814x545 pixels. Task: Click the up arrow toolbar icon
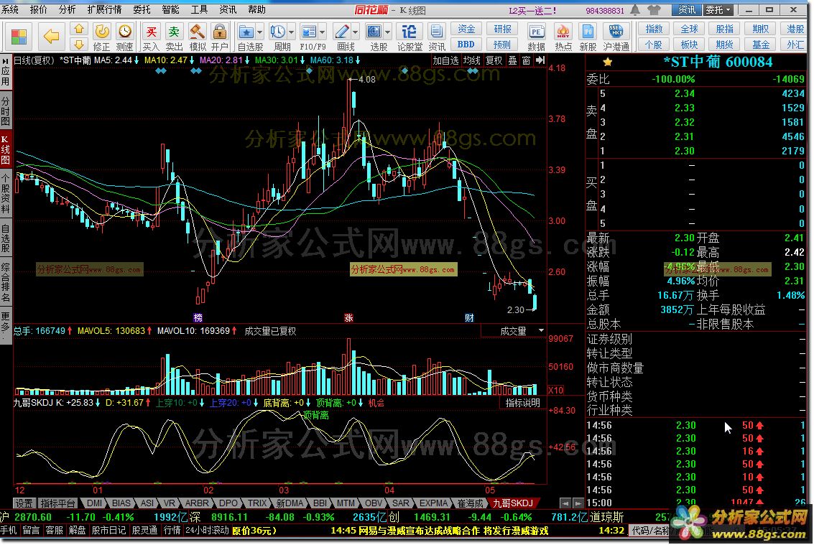79,29
